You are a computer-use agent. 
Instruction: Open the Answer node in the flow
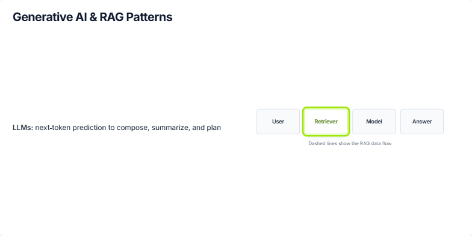click(421, 122)
